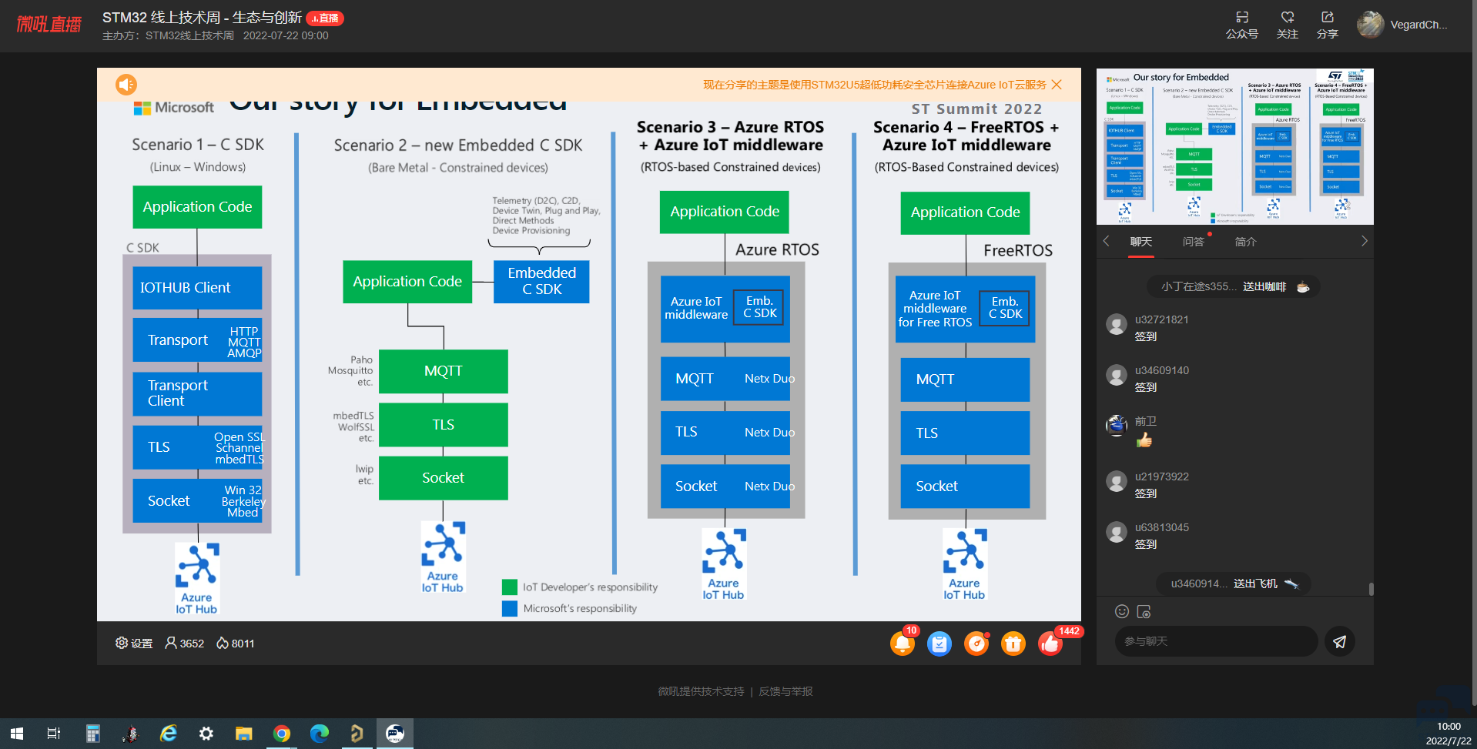This screenshot has width=1477, height=749.
Task: Mute the announcement speaker icon
Action: click(126, 84)
